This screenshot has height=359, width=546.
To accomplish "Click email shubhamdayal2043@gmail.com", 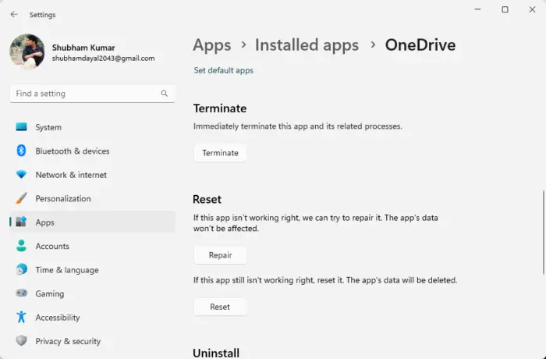I will tap(104, 59).
